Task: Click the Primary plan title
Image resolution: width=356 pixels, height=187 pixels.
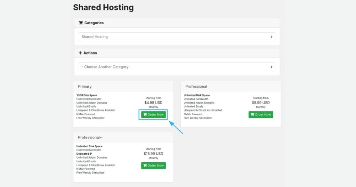Action: 85,87
